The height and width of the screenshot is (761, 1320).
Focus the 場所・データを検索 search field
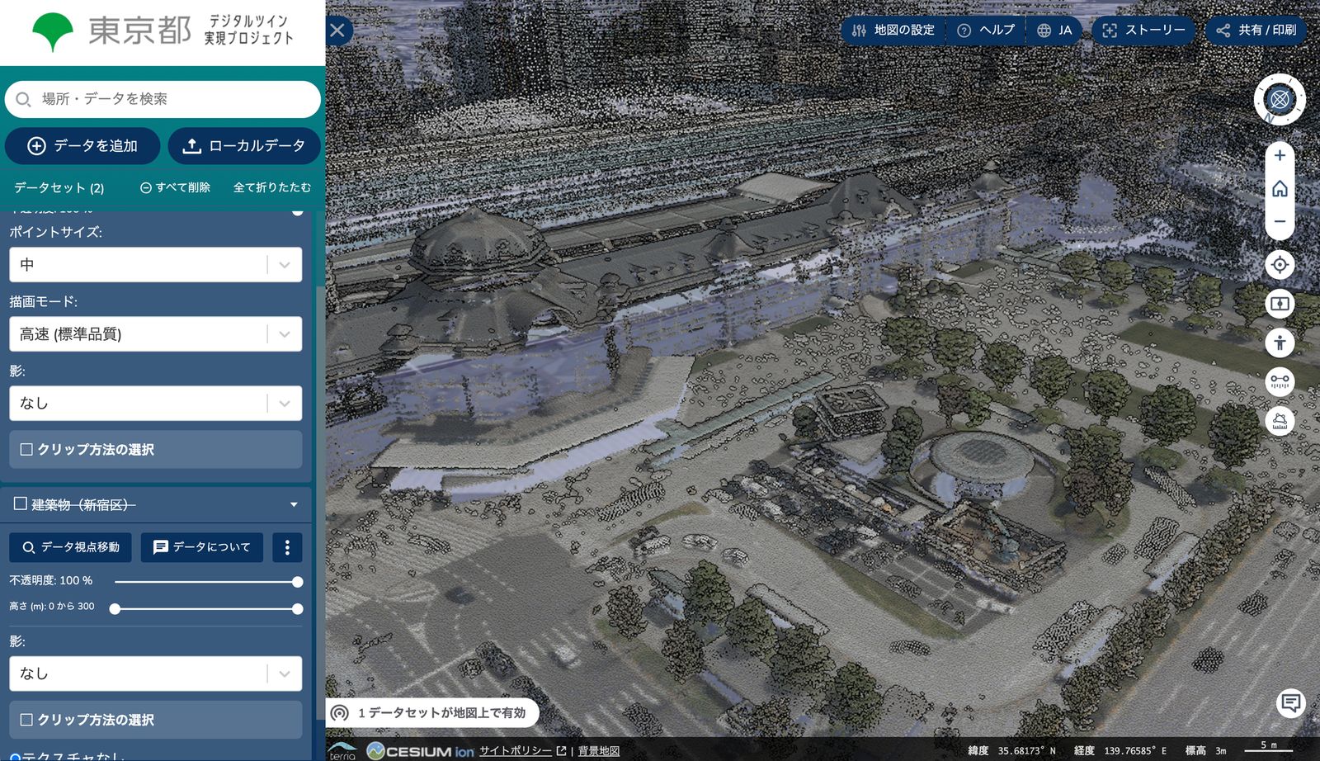click(163, 99)
